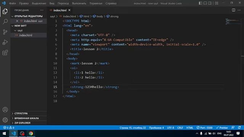The width and height of the screenshot is (244, 137).
Task: Open the Windows Action Center notification icon
Action: tap(238, 134)
